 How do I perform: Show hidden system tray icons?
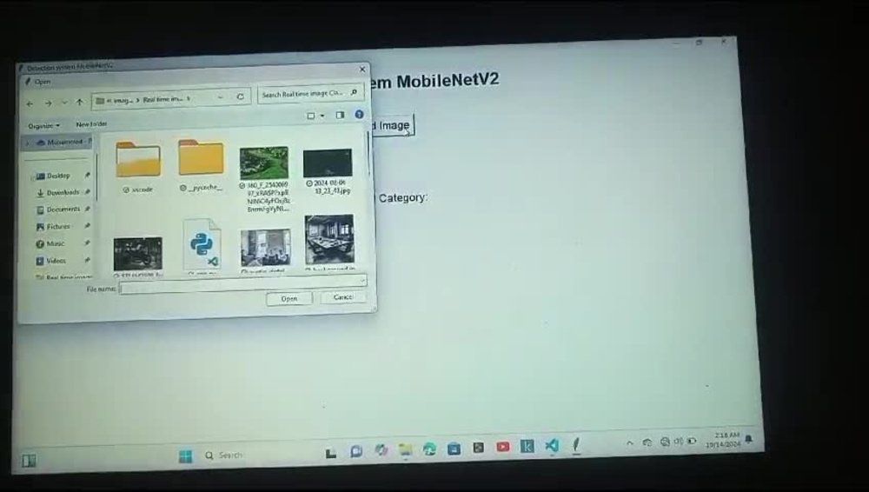pyautogui.click(x=629, y=443)
